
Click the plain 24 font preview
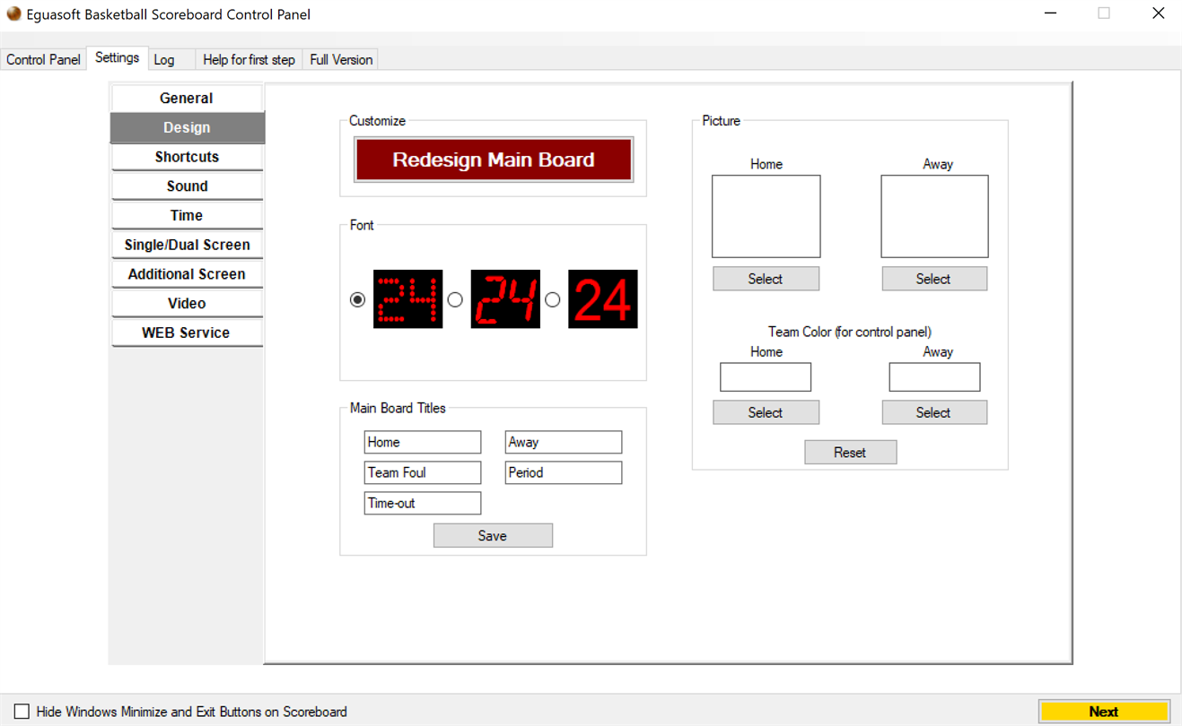point(603,299)
